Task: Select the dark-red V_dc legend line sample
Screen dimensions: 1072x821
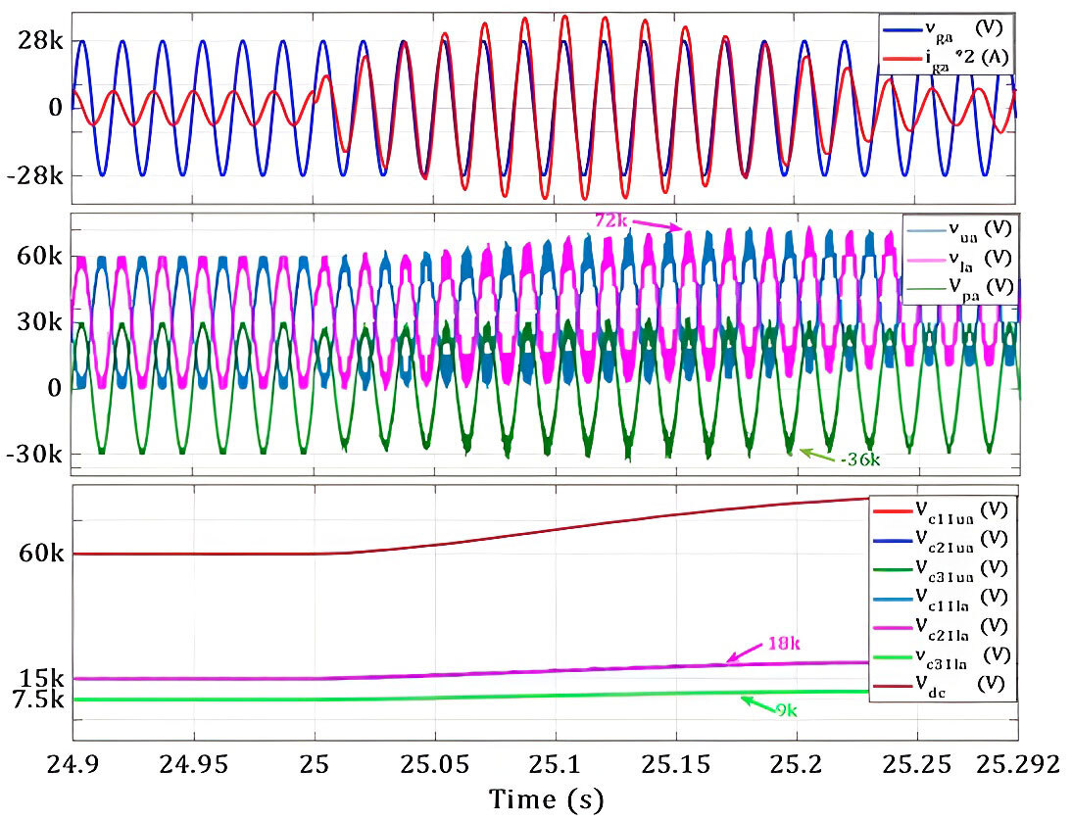Action: pyautogui.click(x=892, y=684)
